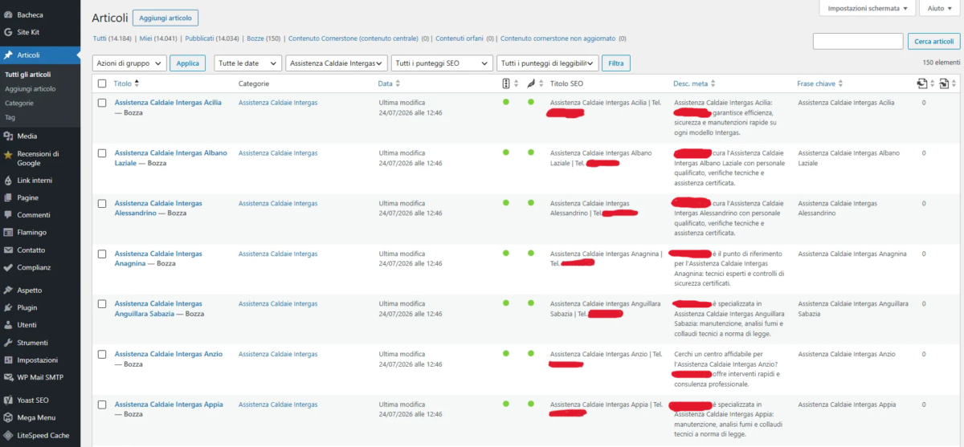
Task: Sort by the Desc. meta column header
Action: coord(693,83)
